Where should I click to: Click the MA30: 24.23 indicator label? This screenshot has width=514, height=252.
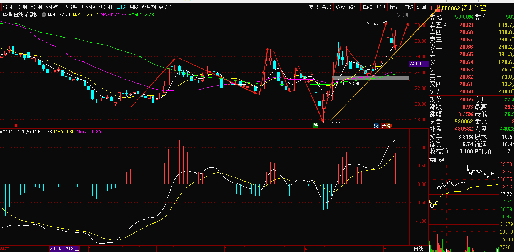click(114, 15)
